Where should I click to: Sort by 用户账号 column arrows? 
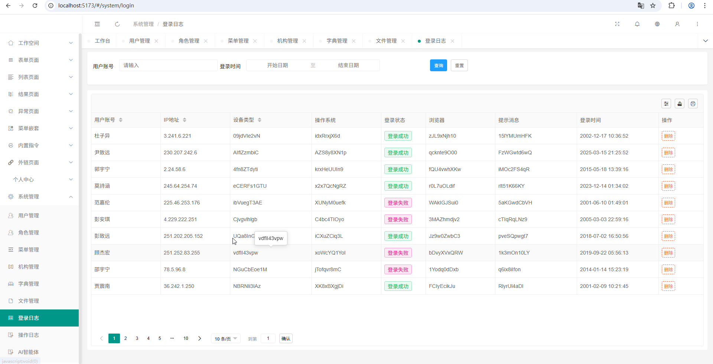click(121, 120)
